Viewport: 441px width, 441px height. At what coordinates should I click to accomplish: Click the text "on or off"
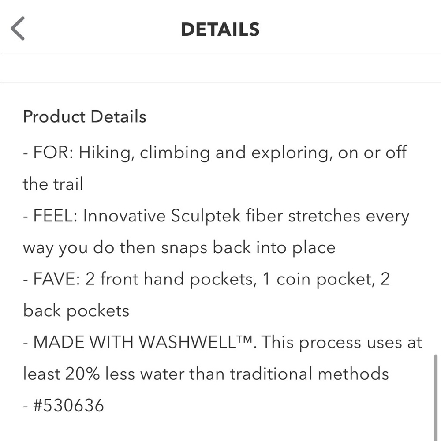372,153
